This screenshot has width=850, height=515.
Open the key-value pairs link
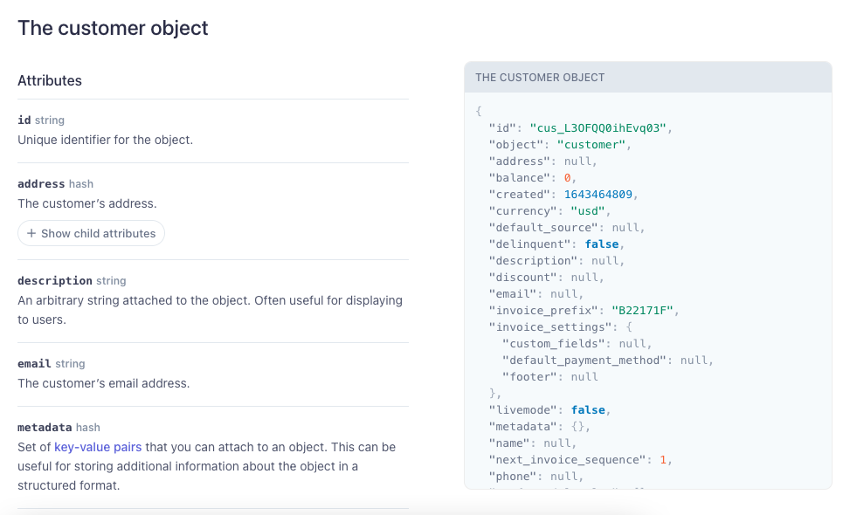click(x=98, y=447)
